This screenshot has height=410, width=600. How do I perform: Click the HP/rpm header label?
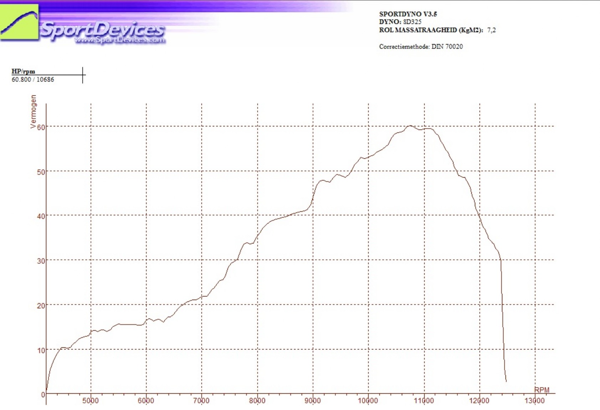(23, 71)
